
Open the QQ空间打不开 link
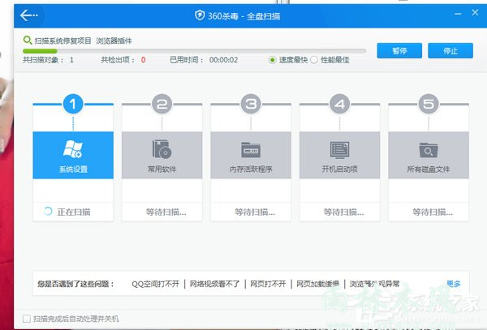pyautogui.click(x=155, y=284)
